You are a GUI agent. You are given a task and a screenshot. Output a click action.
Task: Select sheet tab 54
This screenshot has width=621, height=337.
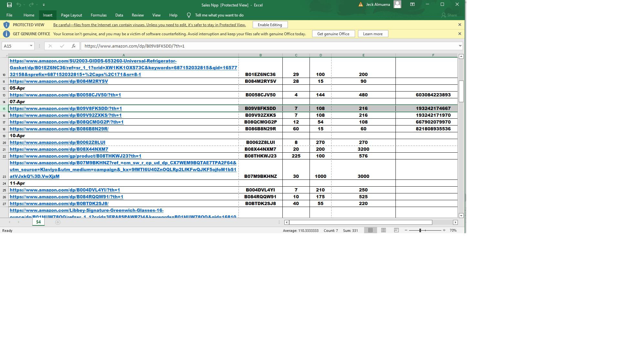coord(38,222)
